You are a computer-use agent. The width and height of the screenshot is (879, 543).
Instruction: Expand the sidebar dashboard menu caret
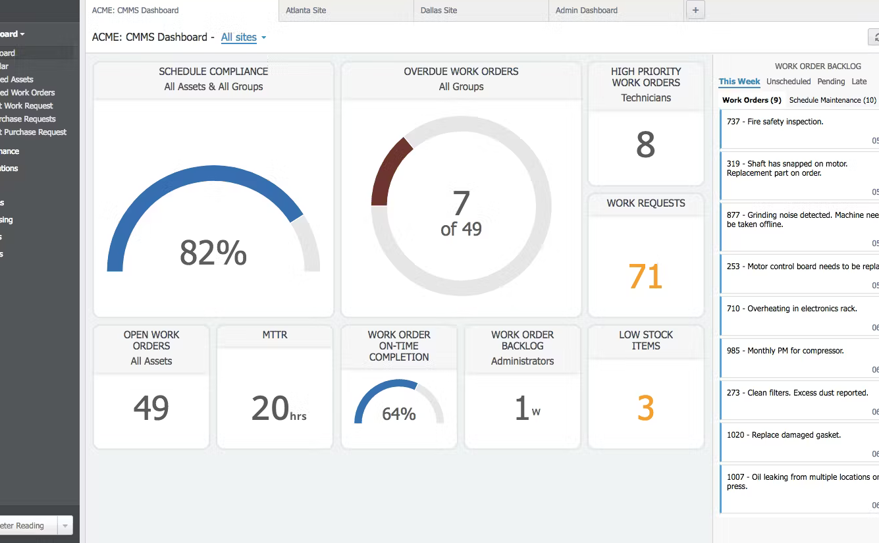click(22, 34)
